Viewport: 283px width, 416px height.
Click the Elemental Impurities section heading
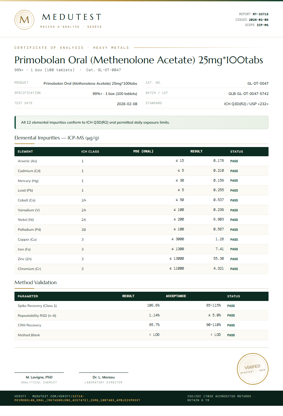point(57,138)
